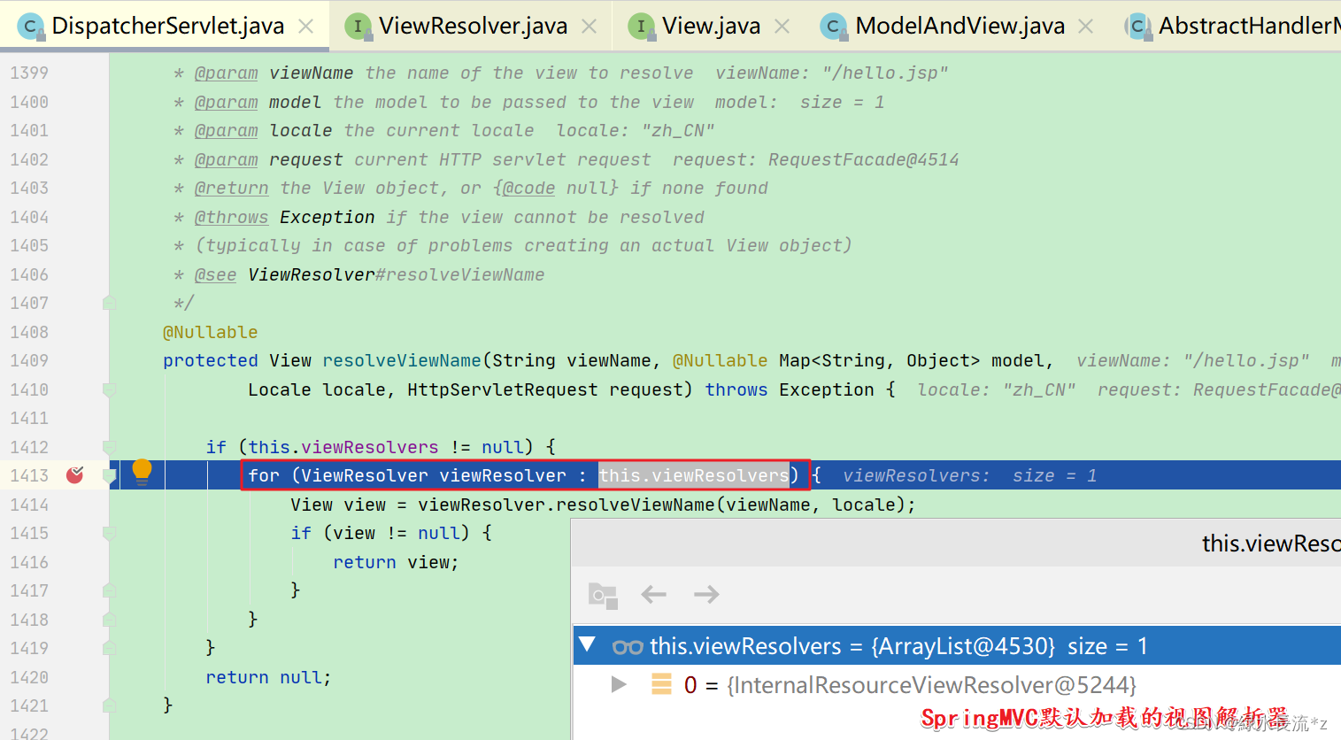
Task: Navigate back in the evaluation popup
Action: click(x=653, y=594)
